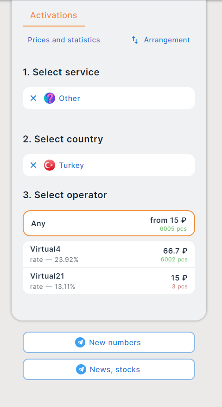Open the Arrangement sorting options
The width and height of the screenshot is (222, 407).
click(x=161, y=40)
